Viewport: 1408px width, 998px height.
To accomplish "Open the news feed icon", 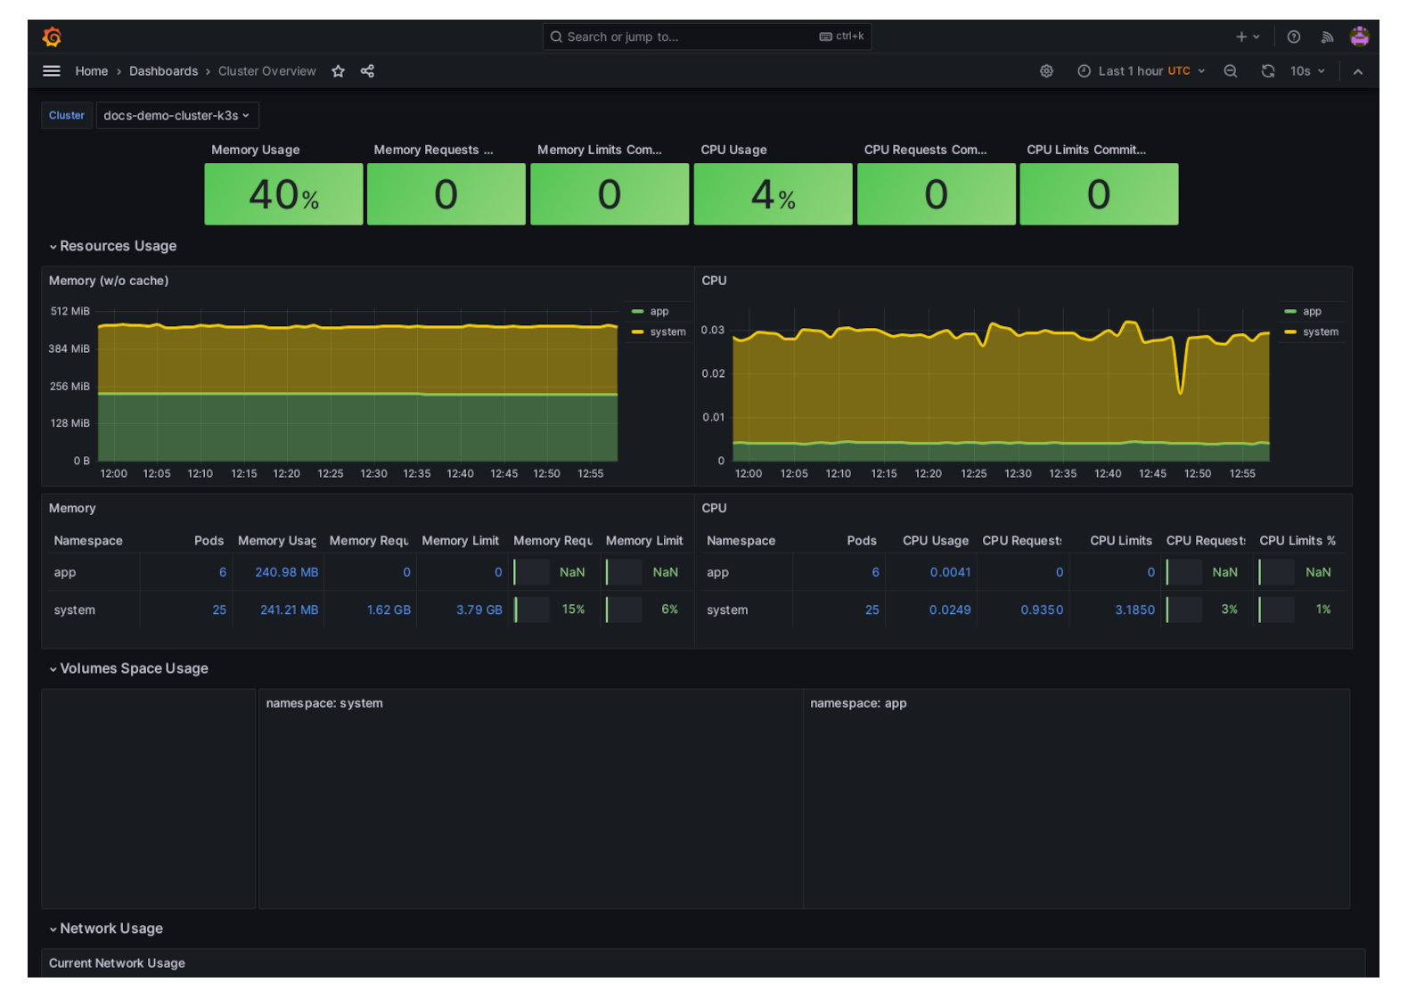I will point(1327,37).
